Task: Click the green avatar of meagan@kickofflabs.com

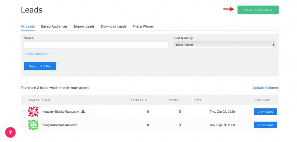Action: 33,125
